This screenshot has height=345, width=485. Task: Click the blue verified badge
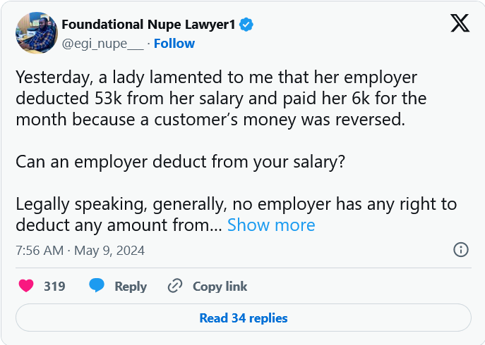246,25
